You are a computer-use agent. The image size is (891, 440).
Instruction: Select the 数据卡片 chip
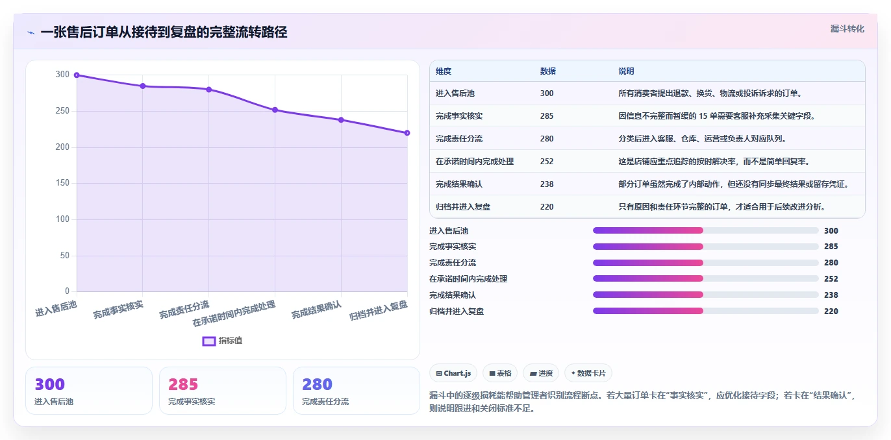[588, 373]
